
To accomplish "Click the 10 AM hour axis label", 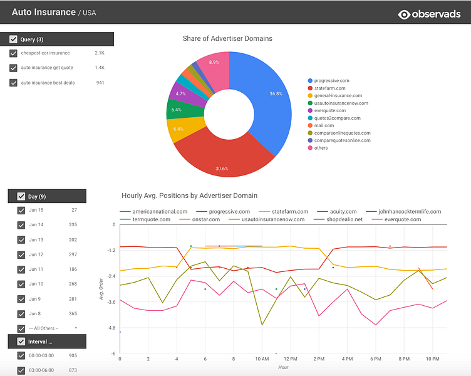I will tap(262, 359).
